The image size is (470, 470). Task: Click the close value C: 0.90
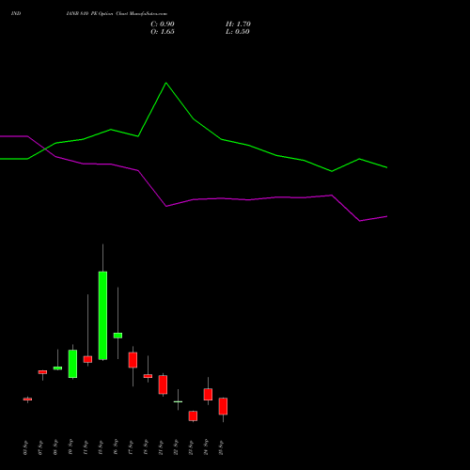[163, 24]
